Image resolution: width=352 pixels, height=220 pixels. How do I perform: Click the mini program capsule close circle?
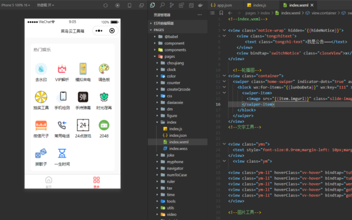click(x=112, y=30)
